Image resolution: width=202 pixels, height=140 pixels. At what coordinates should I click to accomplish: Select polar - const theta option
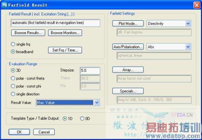point(13,78)
